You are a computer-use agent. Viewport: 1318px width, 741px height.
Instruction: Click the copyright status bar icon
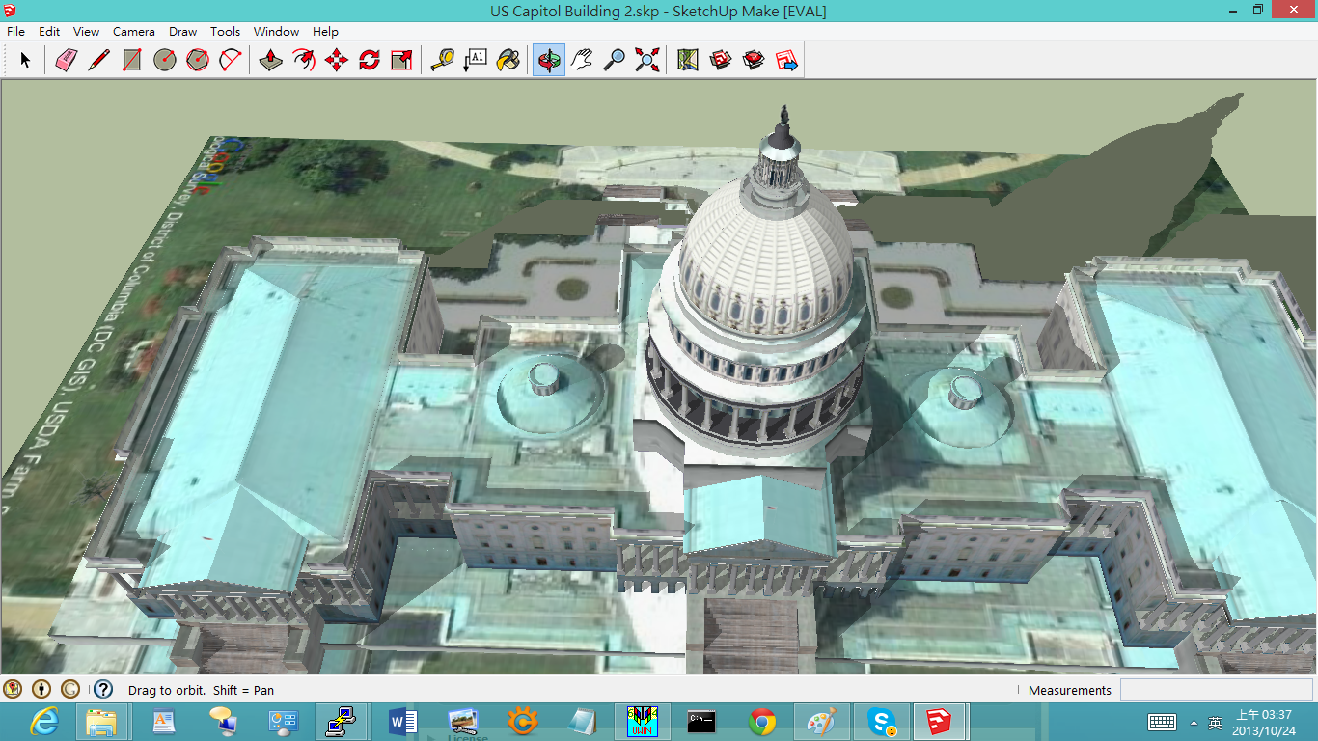pyautogui.click(x=70, y=689)
